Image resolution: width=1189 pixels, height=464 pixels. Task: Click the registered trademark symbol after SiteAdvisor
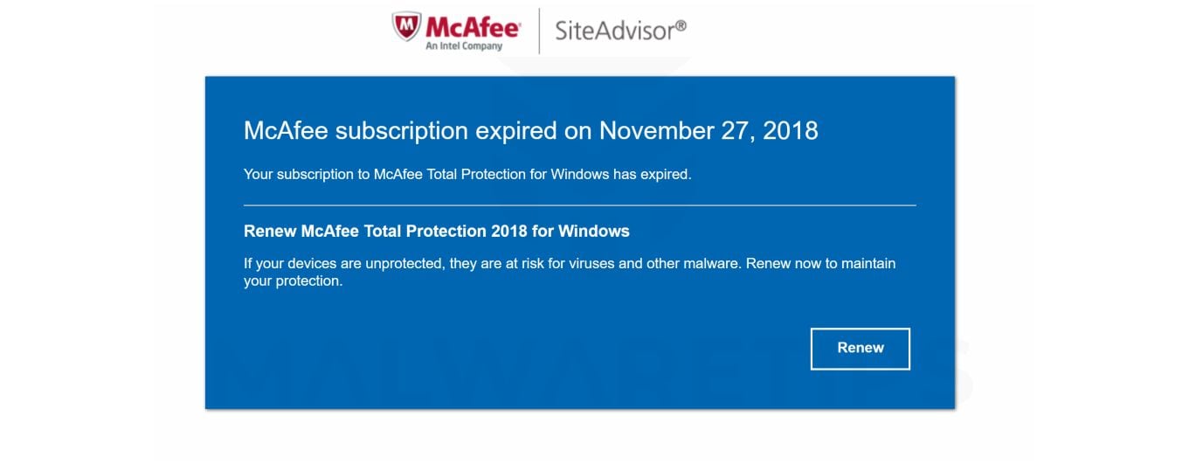681,26
